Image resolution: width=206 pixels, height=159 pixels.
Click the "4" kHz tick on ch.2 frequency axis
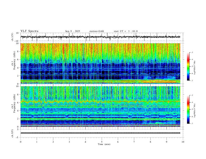click(x=18, y=111)
